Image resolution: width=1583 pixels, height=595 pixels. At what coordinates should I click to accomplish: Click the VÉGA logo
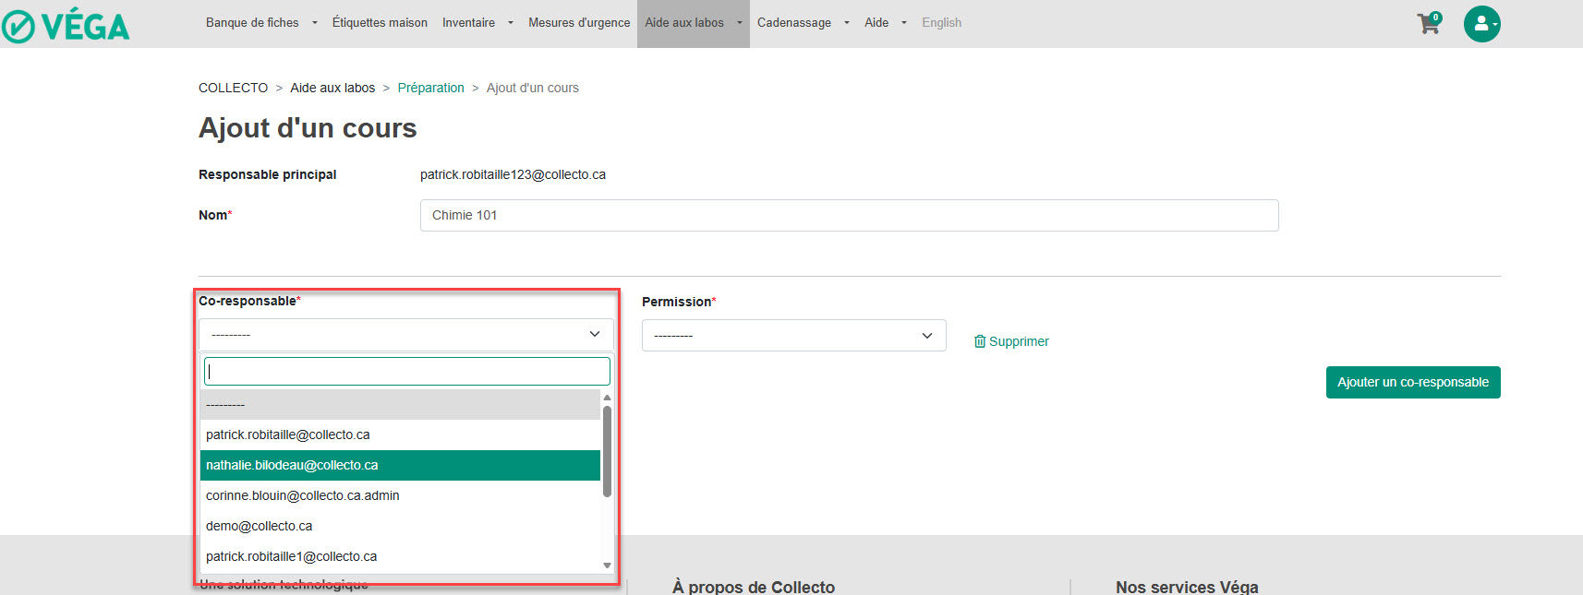pyautogui.click(x=66, y=26)
